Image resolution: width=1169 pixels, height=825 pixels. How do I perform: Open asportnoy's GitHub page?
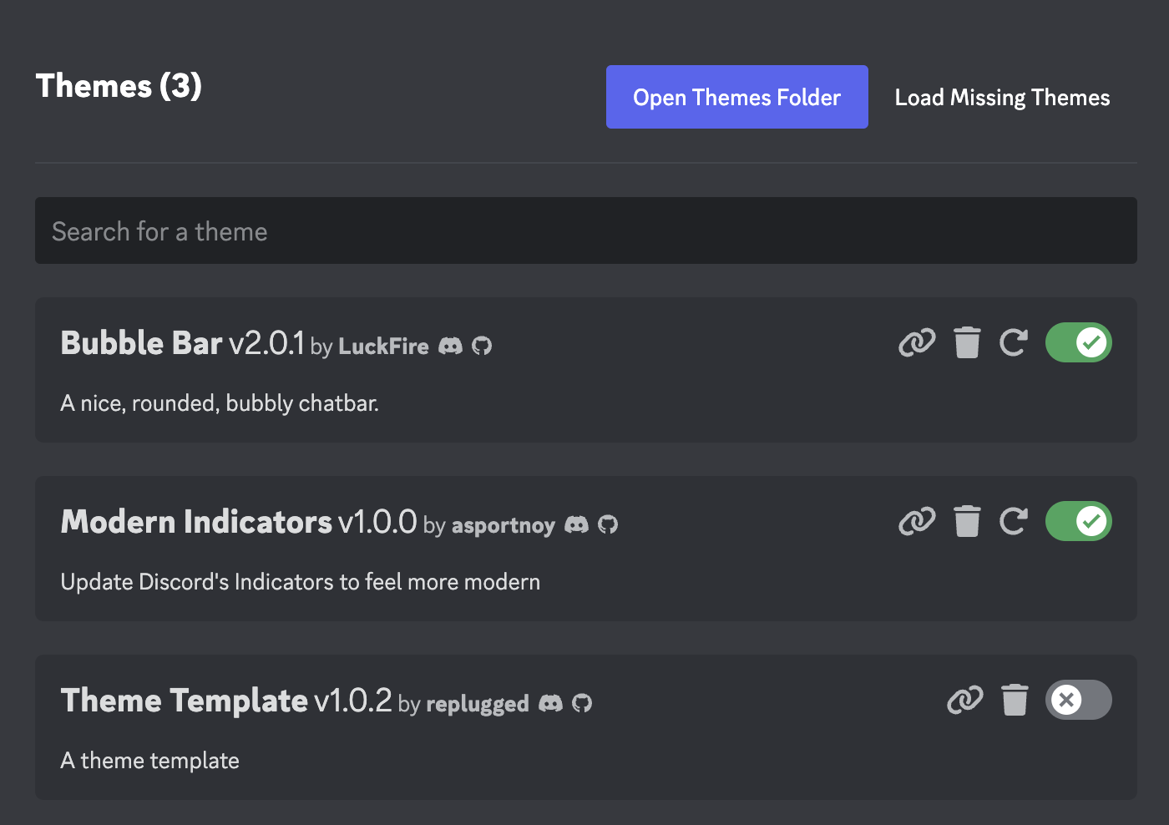click(608, 524)
